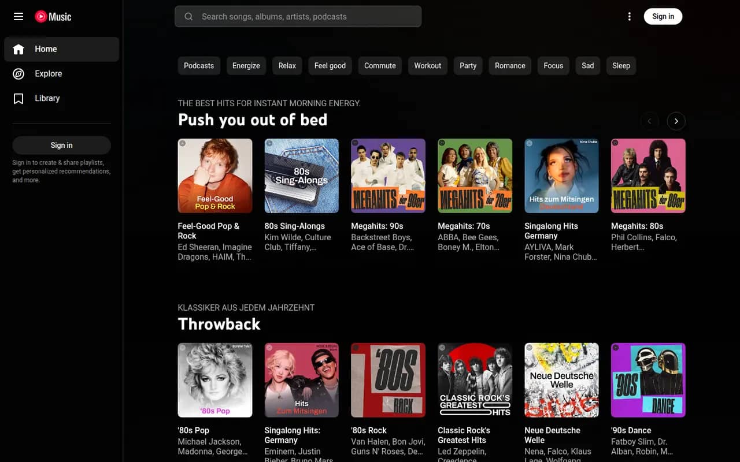Open Hits zum Mitsingen Nina Chuba cover
The width and height of the screenshot is (740, 462).
[562, 176]
